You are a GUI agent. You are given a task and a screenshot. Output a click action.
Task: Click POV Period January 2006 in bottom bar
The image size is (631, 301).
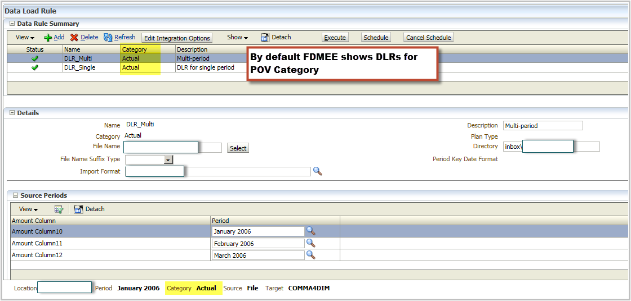[x=138, y=288]
